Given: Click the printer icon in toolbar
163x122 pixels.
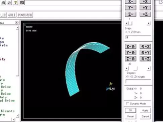Looking at the screenshot, I should [3, 2].
